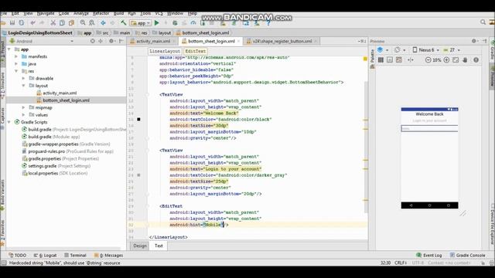The image size is (495, 278).
Task: Select LinearLayout breadcrumb in editor
Action: 165,51
